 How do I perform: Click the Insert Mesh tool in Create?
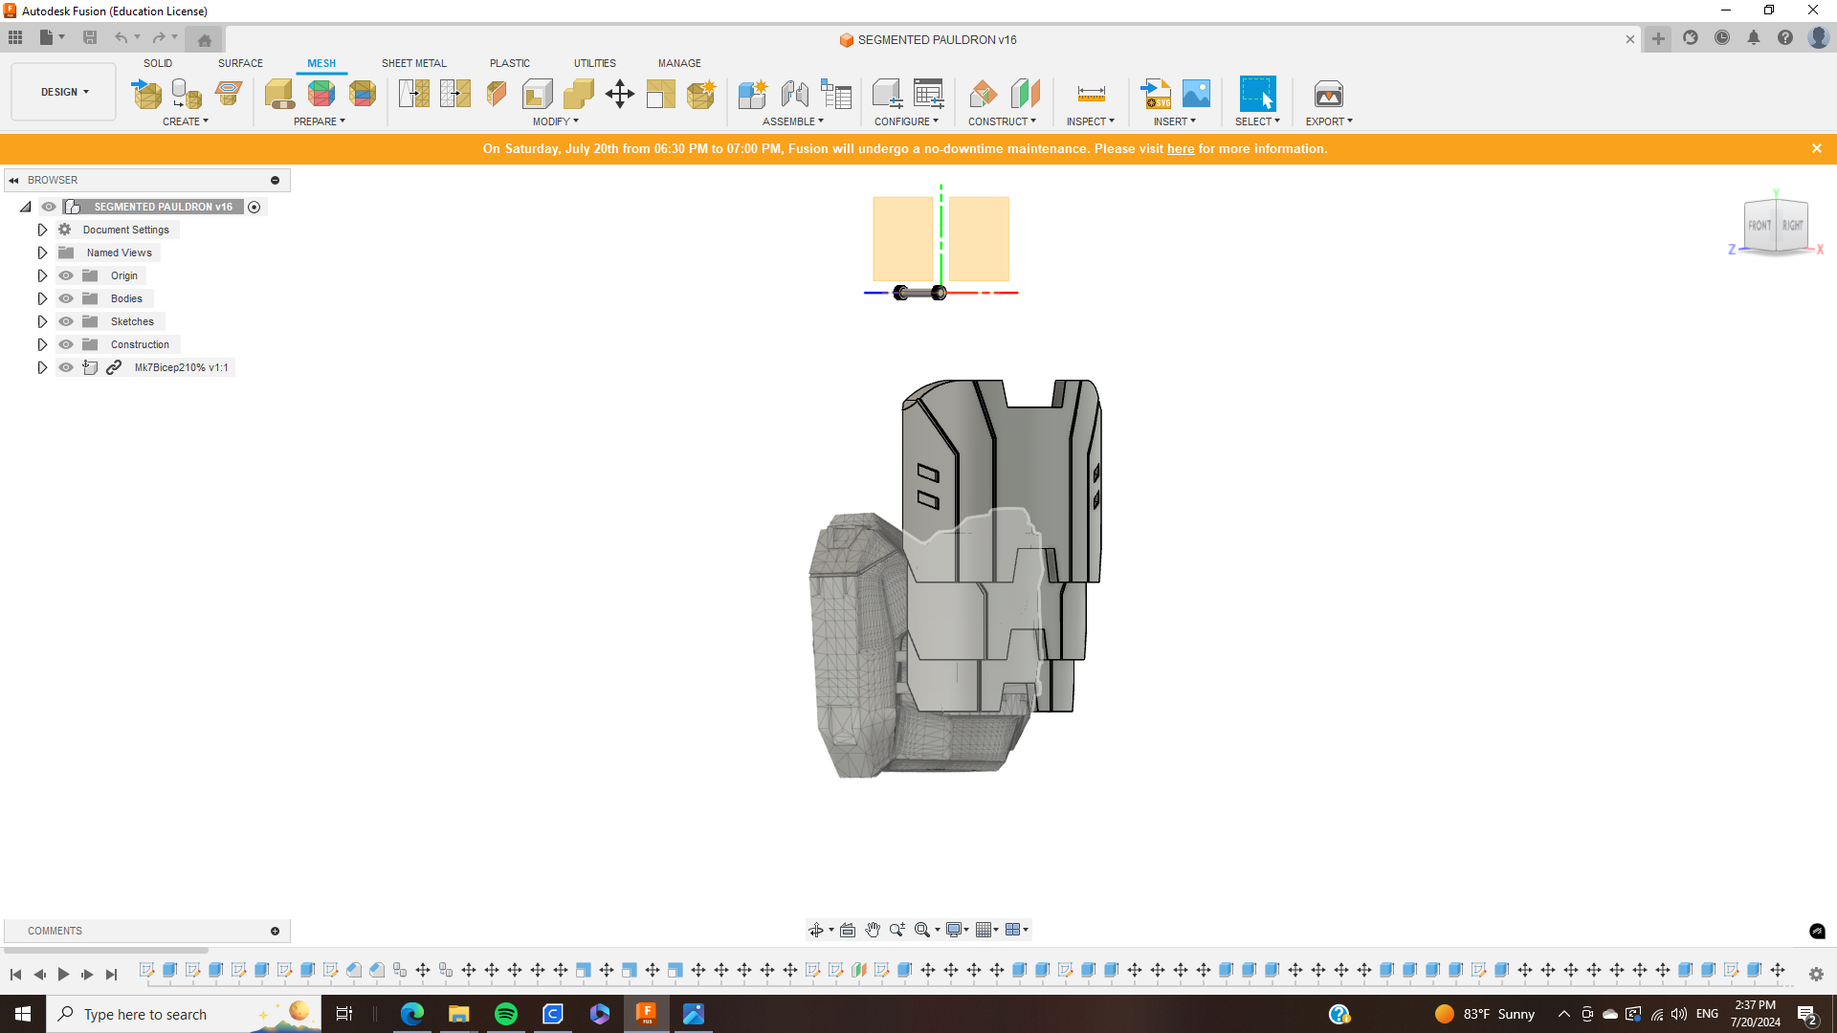[x=146, y=94]
